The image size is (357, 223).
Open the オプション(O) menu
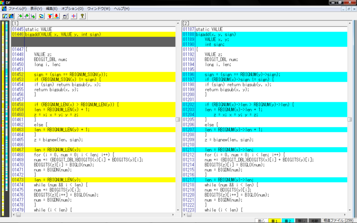tap(72, 8)
